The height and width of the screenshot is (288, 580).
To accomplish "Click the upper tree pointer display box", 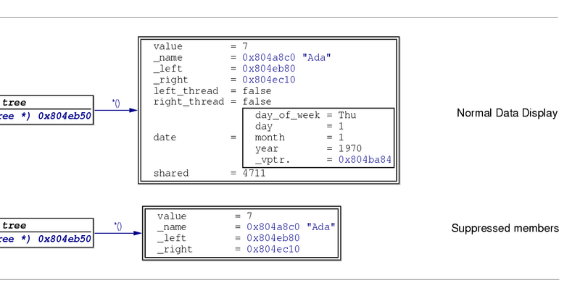I will [46, 110].
